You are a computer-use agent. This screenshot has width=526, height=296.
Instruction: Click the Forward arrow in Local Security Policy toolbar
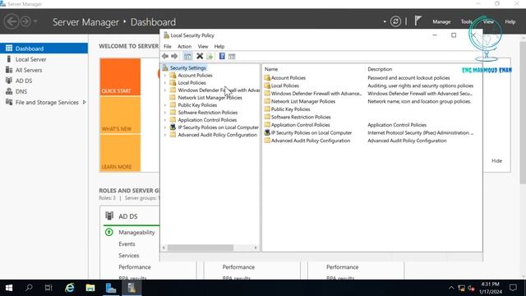tap(174, 57)
